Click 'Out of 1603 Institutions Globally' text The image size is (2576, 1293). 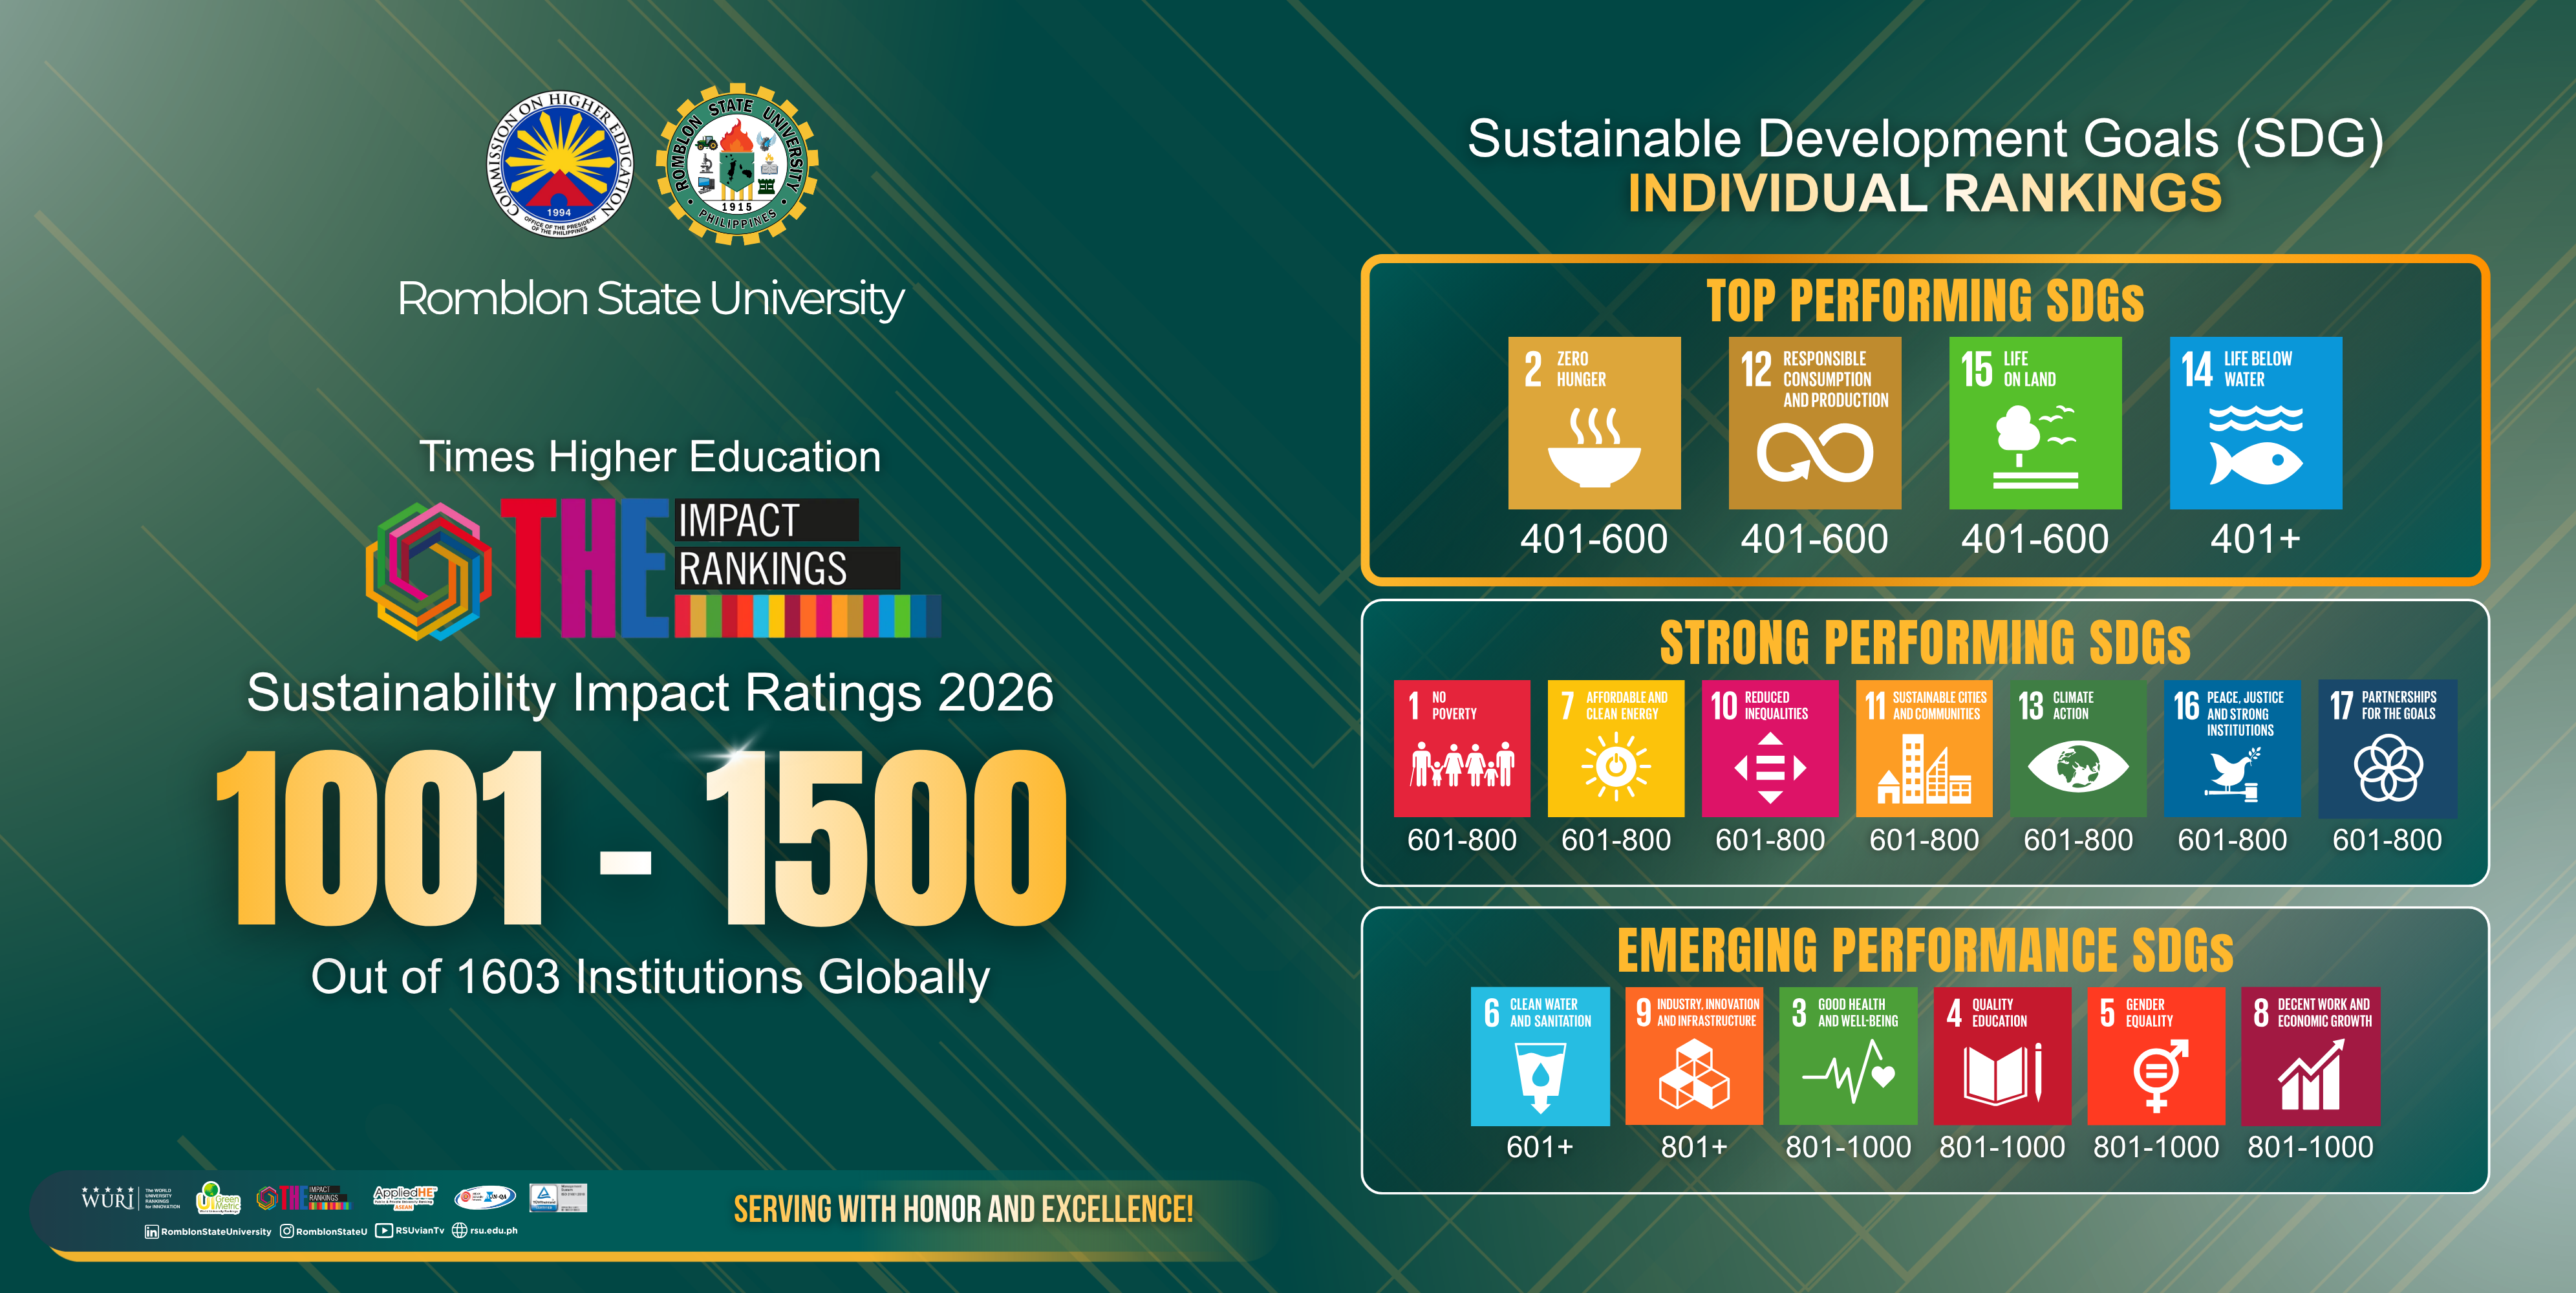(x=650, y=977)
